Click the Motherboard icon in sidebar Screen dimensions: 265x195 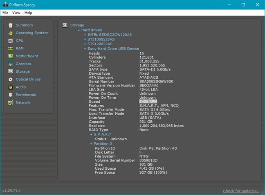[x=11, y=56]
